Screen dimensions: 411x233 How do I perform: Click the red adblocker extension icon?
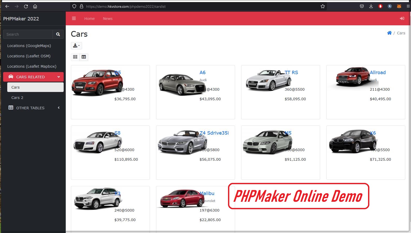(380, 6)
